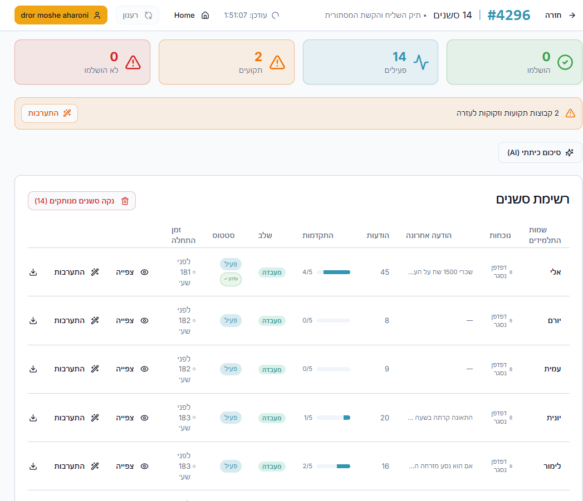This screenshot has width=583, height=501.
Task: Click the intervention wand icon for יורם
Action: click(x=95, y=320)
